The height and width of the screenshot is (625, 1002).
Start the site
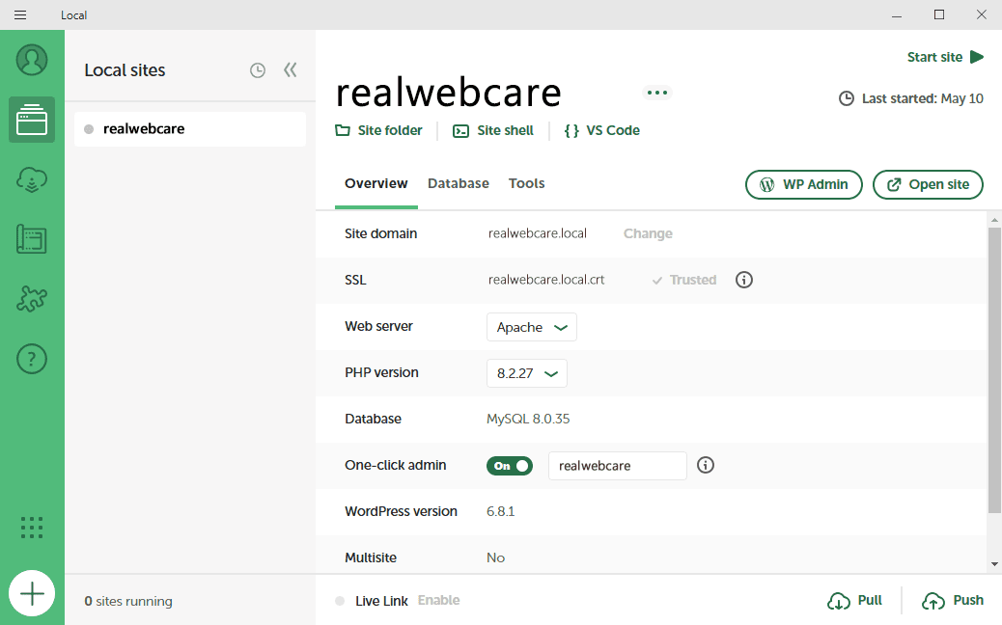point(945,57)
